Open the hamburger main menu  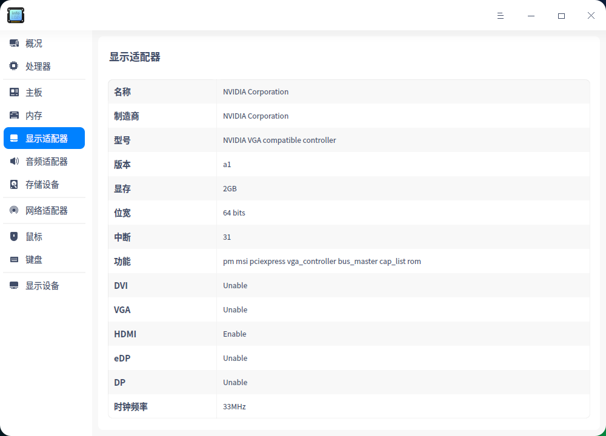(x=500, y=16)
